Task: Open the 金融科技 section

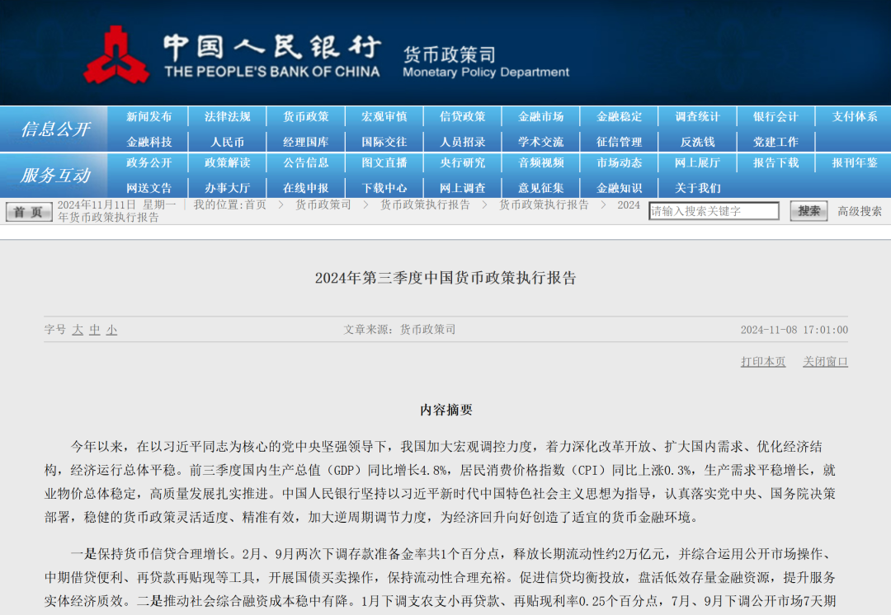Action: click(148, 142)
